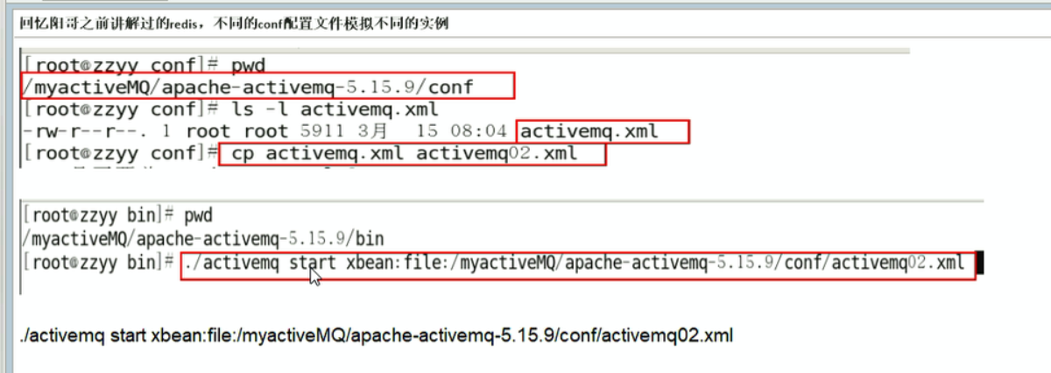Click the plain-text ./activemq start line at bottom
Image resolution: width=1051 pixels, height=373 pixels.
coord(375,336)
